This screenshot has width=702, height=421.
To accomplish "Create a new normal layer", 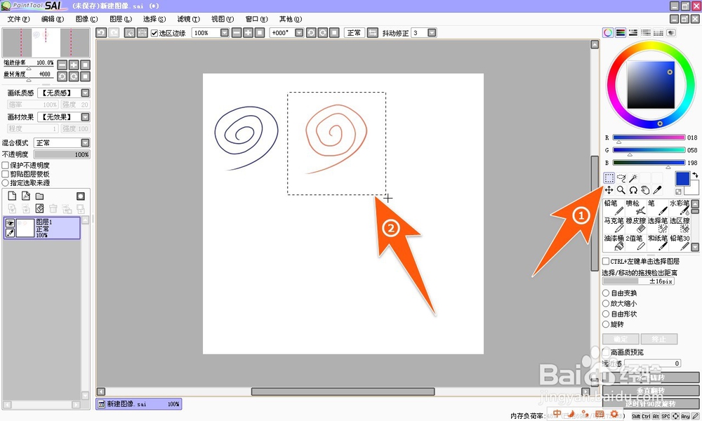I will click(x=12, y=196).
